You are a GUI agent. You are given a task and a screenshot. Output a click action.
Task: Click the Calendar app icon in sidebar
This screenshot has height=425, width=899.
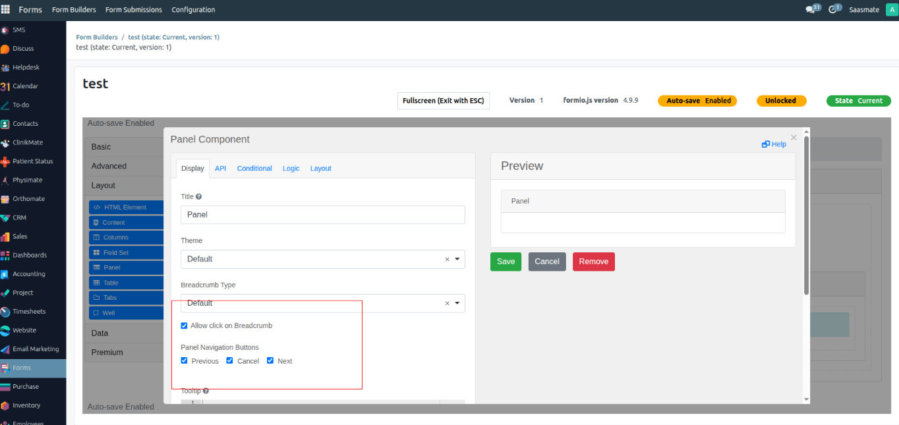[5, 86]
